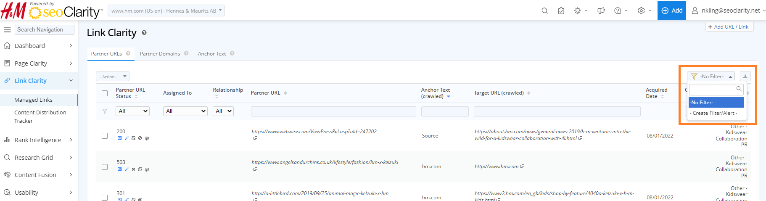Click the lightbulb insights icon

578,11
